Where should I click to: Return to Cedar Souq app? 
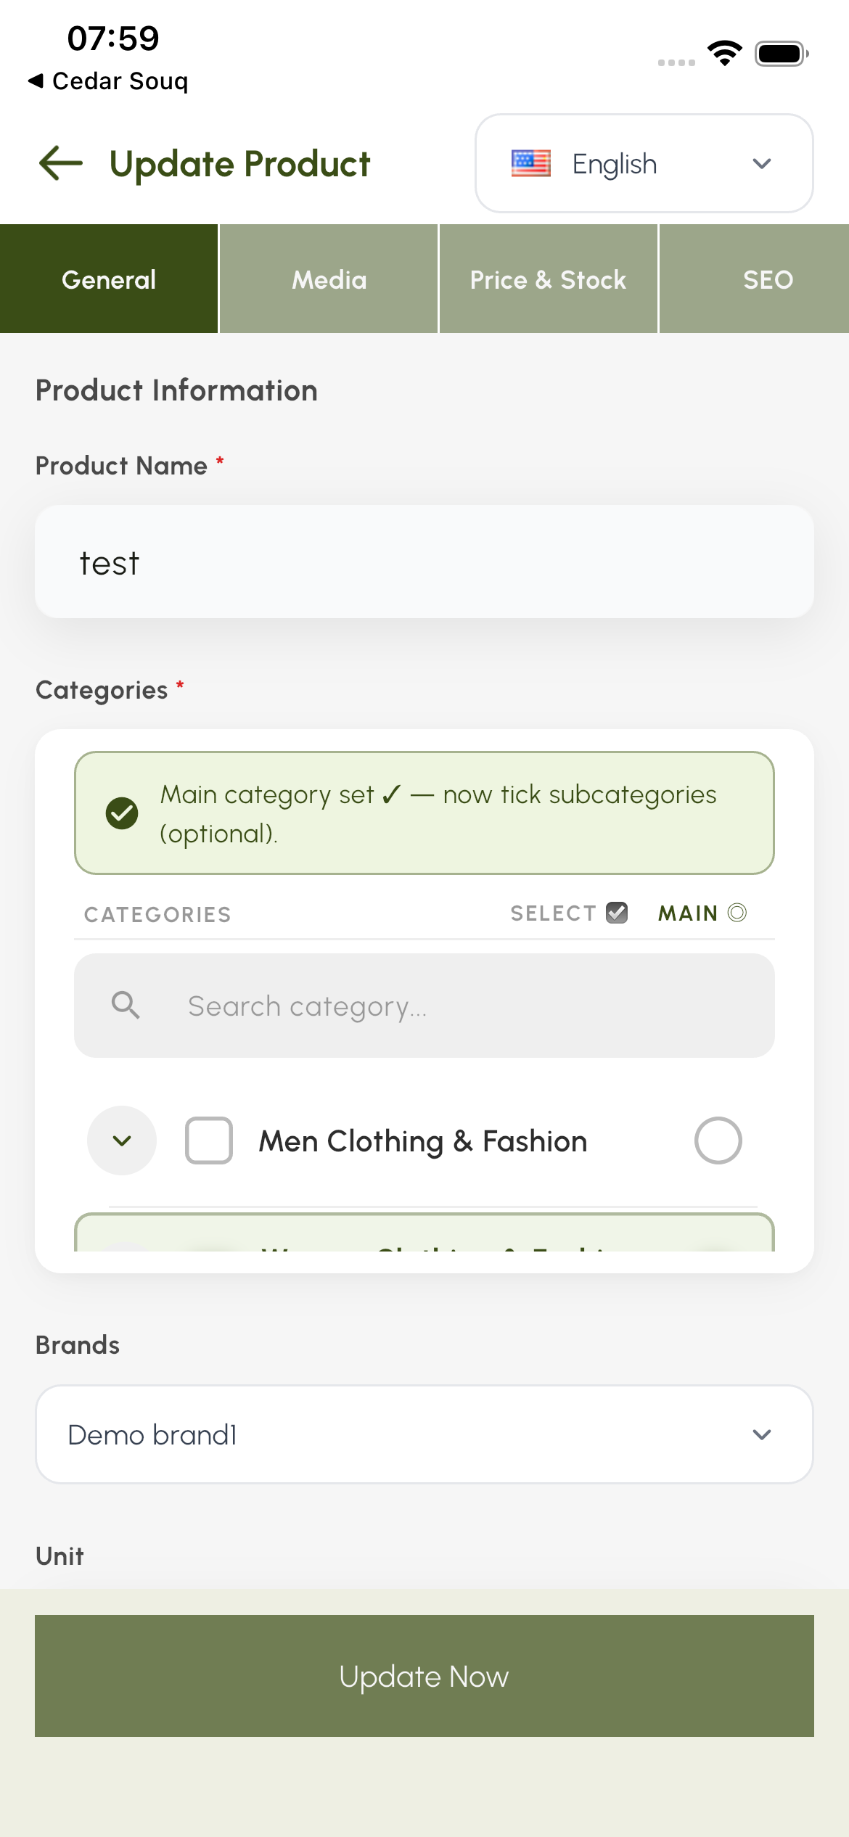pyautogui.click(x=109, y=81)
